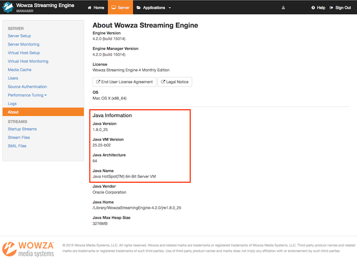Open the End User License Agreement
357x258 pixels.
tap(124, 82)
